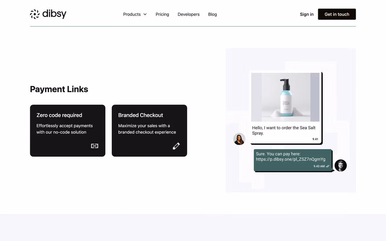
Task: Visit the Blog page
Action: click(212, 14)
